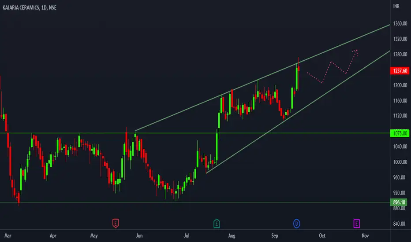Click the 1280.00 price axis value
The height and width of the screenshot is (242, 411).
(x=400, y=55)
